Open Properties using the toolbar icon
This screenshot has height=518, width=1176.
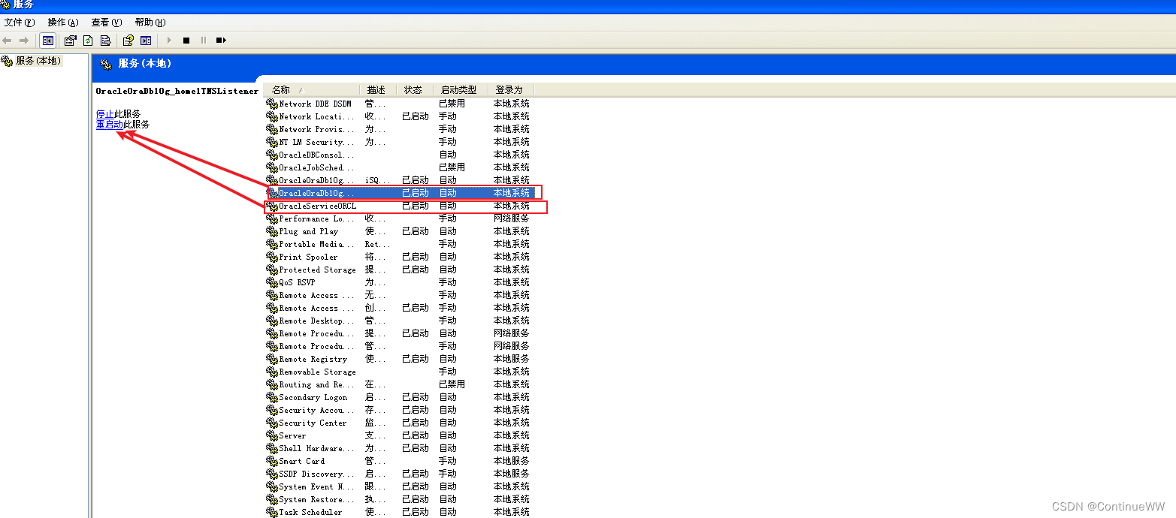click(71, 41)
